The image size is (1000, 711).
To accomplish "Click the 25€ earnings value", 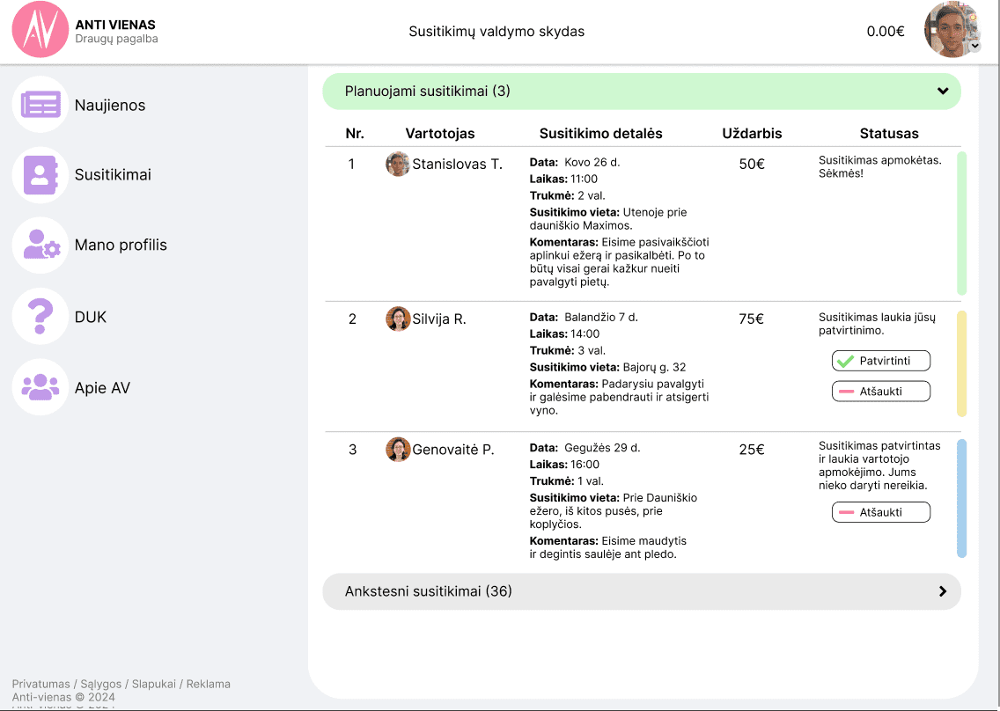I will tap(751, 450).
